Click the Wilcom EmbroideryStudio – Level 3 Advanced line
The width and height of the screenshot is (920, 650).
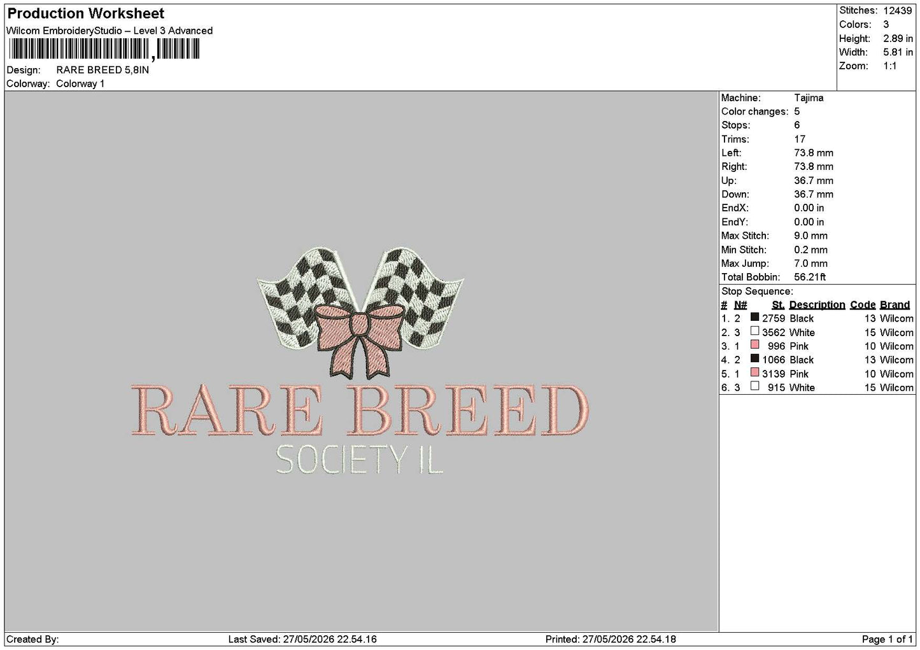[110, 31]
